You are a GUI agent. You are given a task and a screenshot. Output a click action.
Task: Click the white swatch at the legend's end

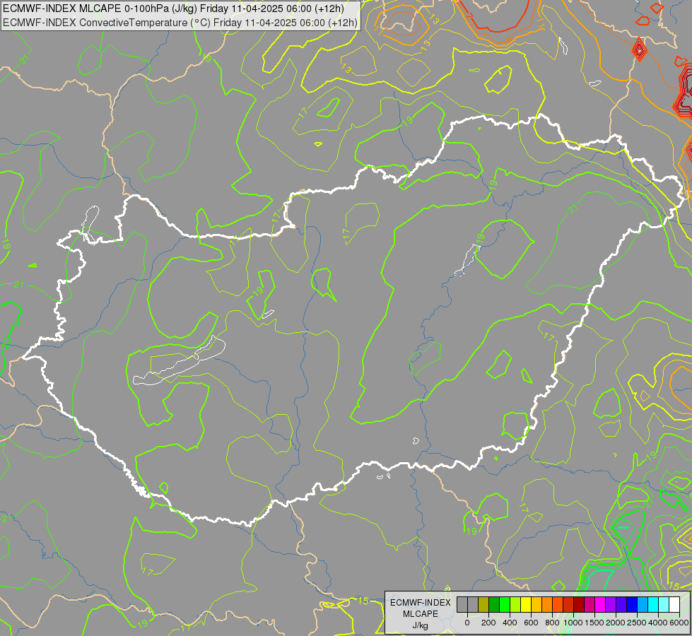click(x=675, y=605)
